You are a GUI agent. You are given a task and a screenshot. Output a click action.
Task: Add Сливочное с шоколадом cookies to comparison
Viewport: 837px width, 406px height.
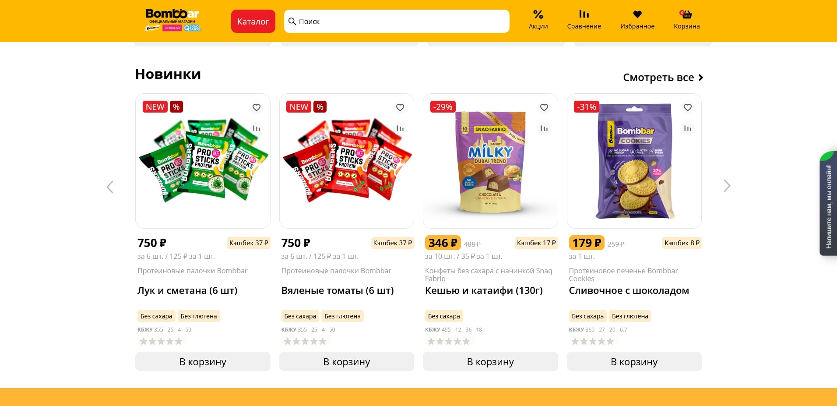click(688, 128)
